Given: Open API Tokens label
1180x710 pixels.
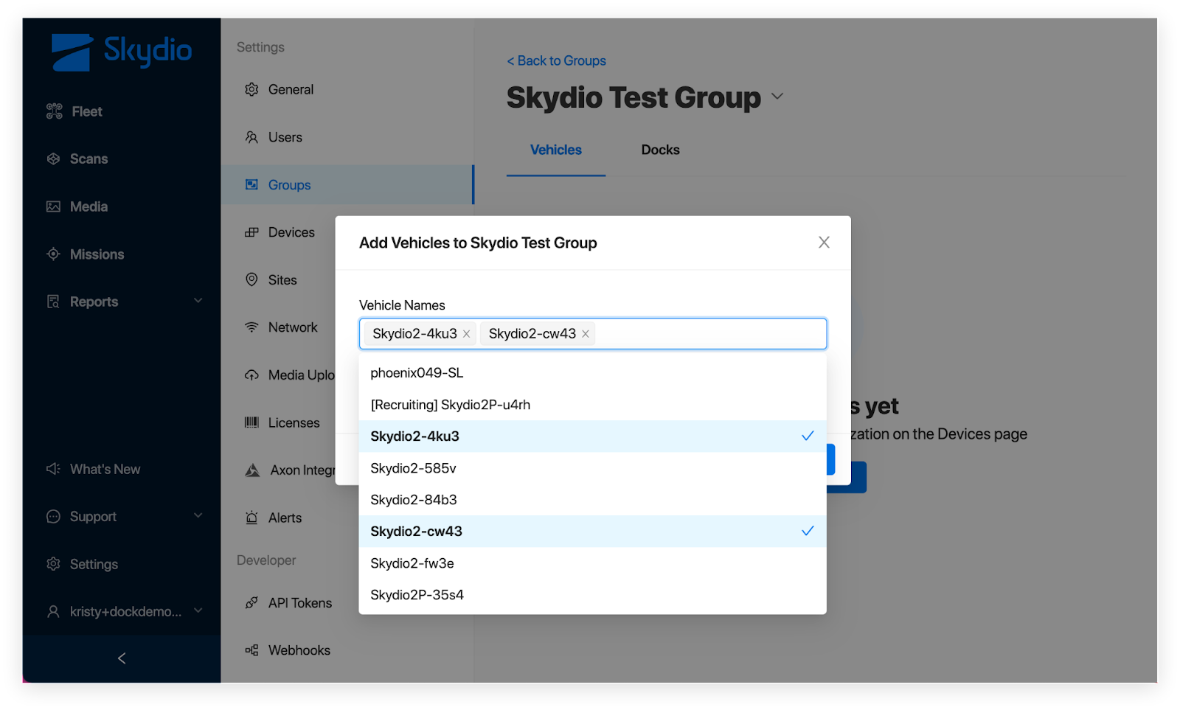Looking at the screenshot, I should click(300, 603).
